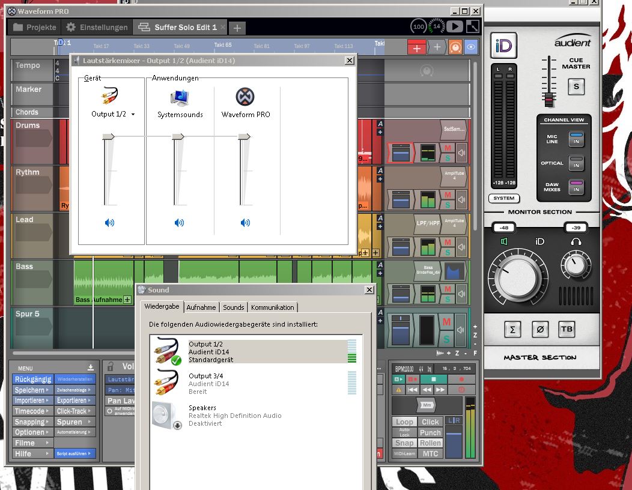The width and height of the screenshot is (632, 490).
Task: Click Rückgängig undo button
Action: (x=33, y=379)
